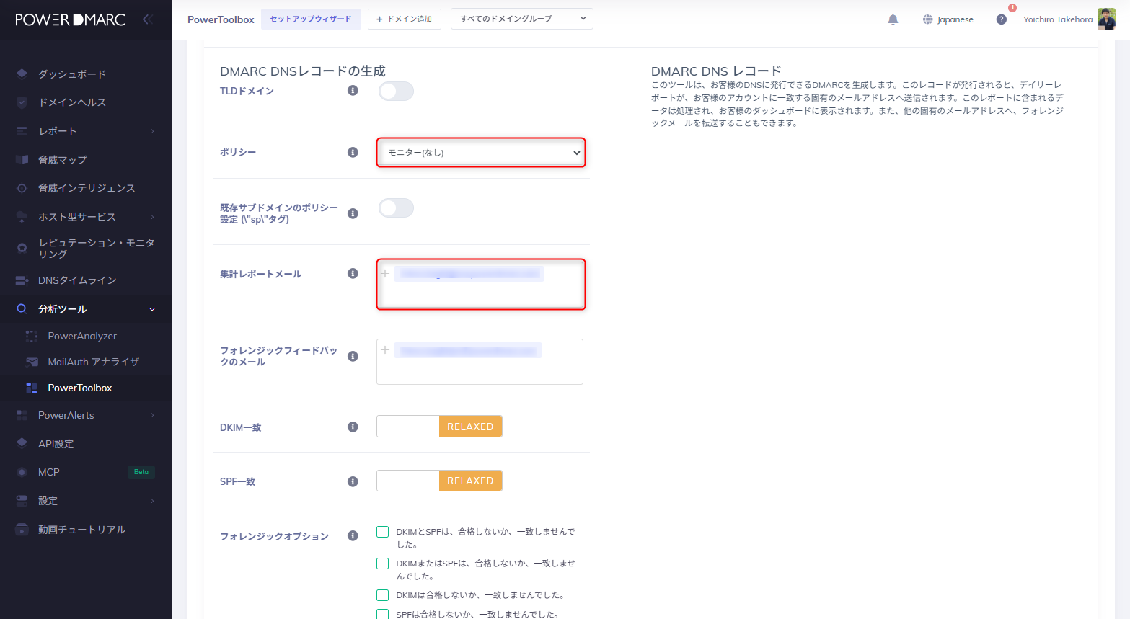Viewport: 1130px width, 619px height.
Task: Click the 動画チュートリアル icon
Action: pos(22,530)
